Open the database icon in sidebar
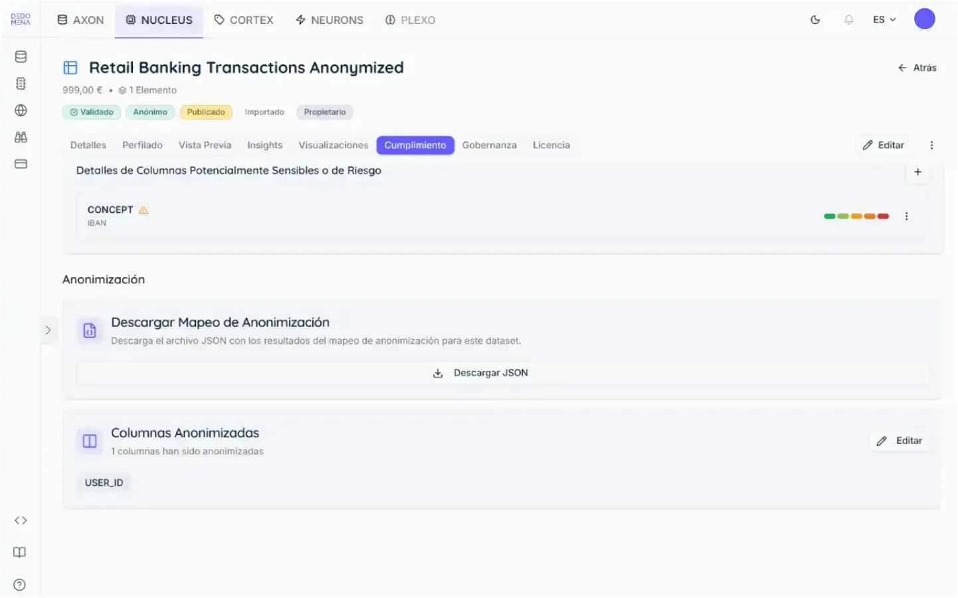Image resolution: width=958 pixels, height=598 pixels. click(x=21, y=56)
